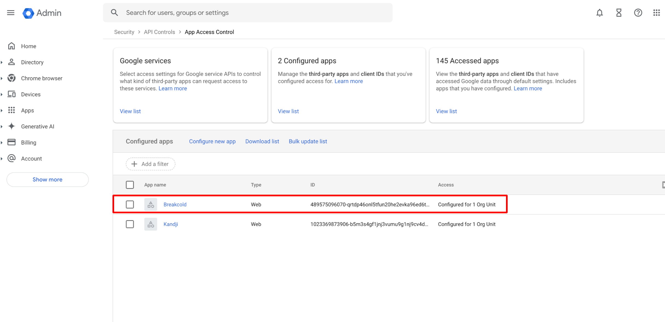View list under 2 Configured apps
Viewport: 665px width, 322px height.
coord(288,111)
